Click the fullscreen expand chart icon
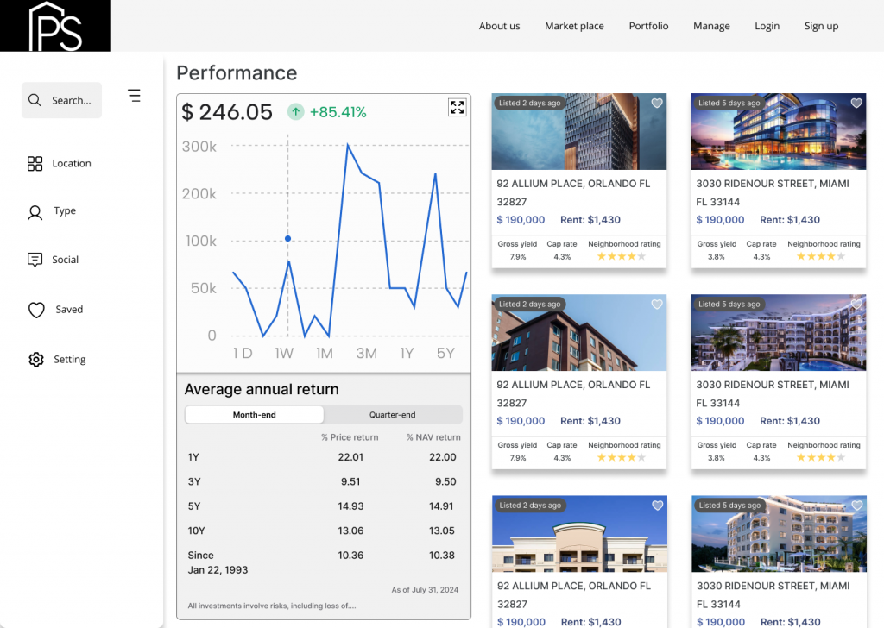This screenshot has width=884, height=628. tap(457, 107)
